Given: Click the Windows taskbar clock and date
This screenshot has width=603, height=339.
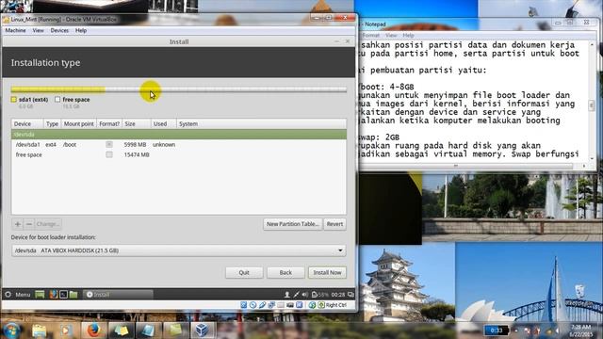Looking at the screenshot, I should pyautogui.click(x=580, y=331).
